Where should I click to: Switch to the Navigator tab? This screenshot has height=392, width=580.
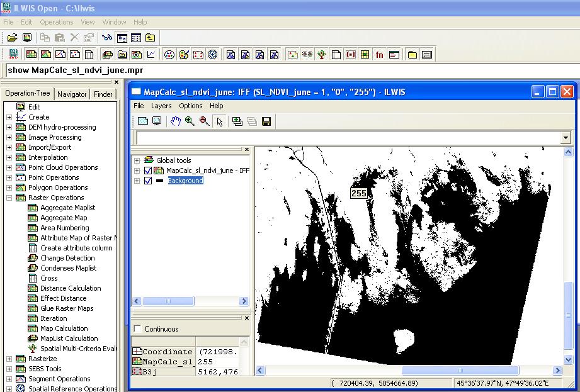coord(72,94)
